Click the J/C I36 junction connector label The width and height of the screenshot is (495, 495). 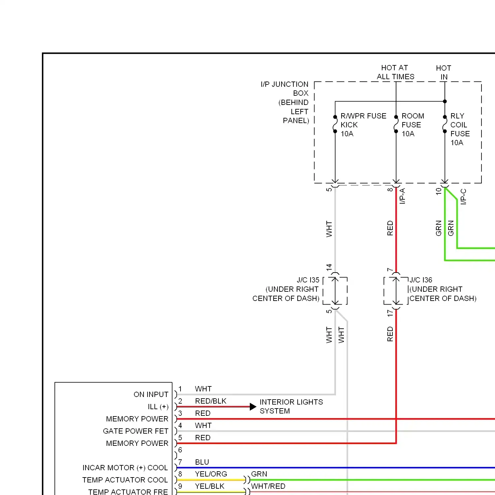pos(443,289)
